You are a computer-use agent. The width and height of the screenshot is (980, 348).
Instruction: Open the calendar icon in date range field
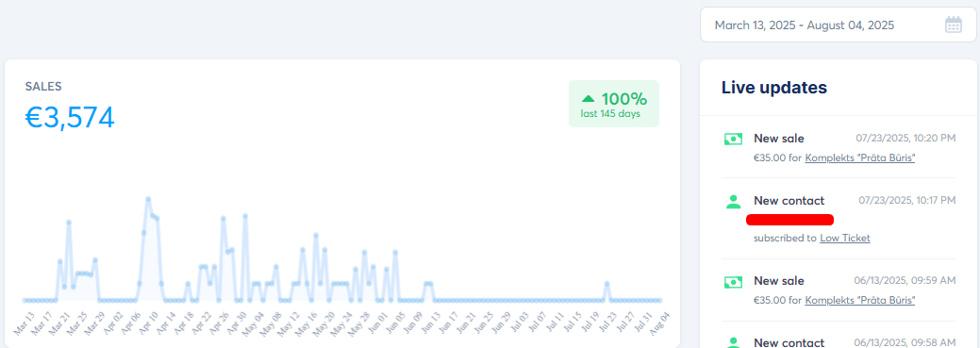click(954, 25)
